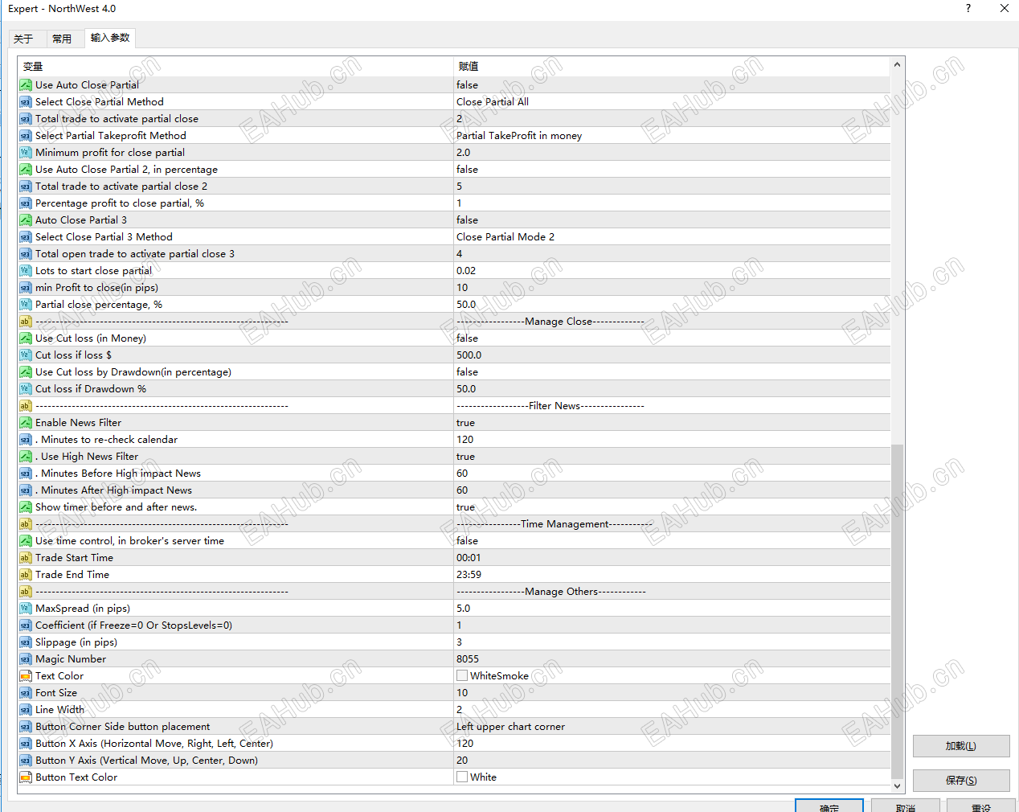Viewport: 1019px width, 812px height.
Task: Click the icon beside Auto Close Partial 3
Action: click(26, 219)
